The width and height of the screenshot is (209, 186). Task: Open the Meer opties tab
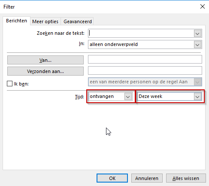[x=45, y=21]
